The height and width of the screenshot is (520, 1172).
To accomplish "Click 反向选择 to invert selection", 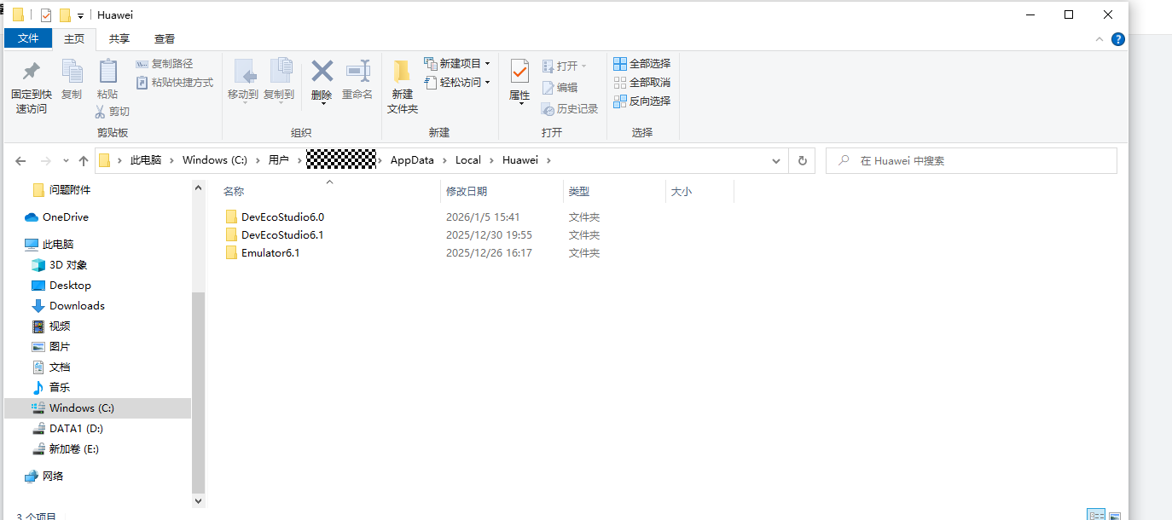I will [x=641, y=102].
